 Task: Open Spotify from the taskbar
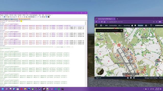pyautogui.click(x=59, y=89)
